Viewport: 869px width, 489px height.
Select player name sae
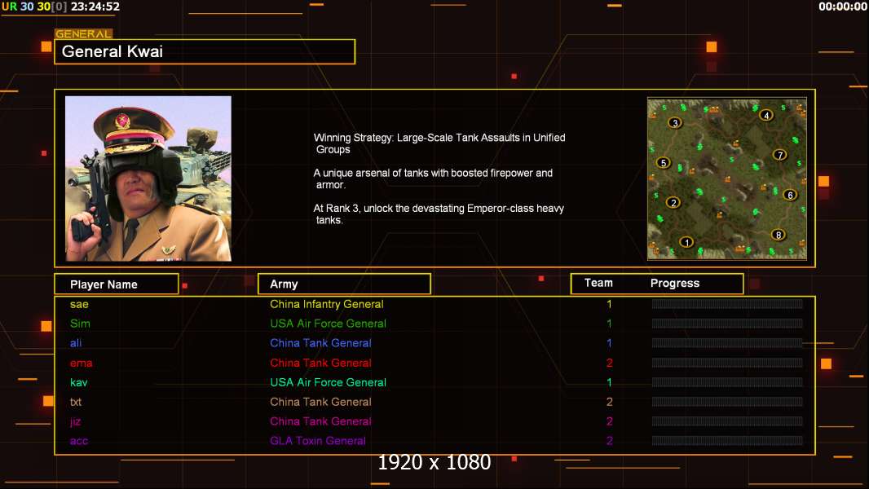[79, 304]
